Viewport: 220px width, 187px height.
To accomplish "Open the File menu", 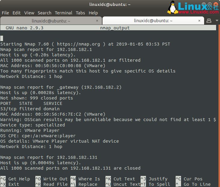I will click(5, 13).
